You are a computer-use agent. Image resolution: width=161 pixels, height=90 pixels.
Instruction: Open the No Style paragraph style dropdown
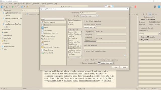[x=29, y=11]
